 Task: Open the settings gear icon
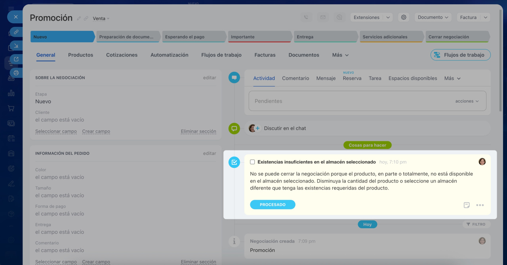404,17
